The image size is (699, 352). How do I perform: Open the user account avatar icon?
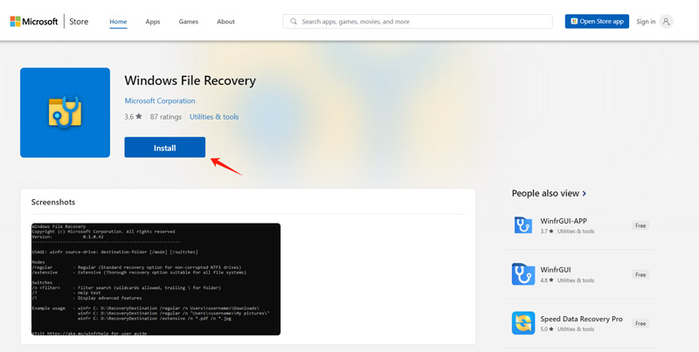point(666,21)
